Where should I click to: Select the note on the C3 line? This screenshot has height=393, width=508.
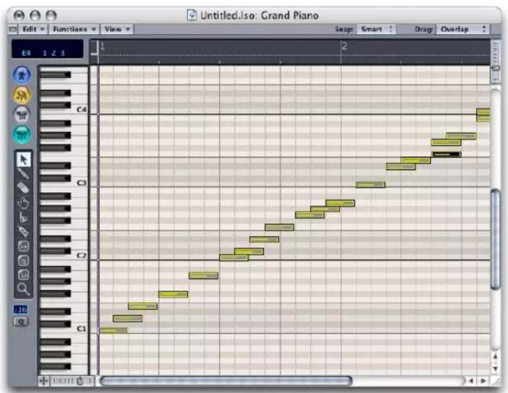click(370, 185)
